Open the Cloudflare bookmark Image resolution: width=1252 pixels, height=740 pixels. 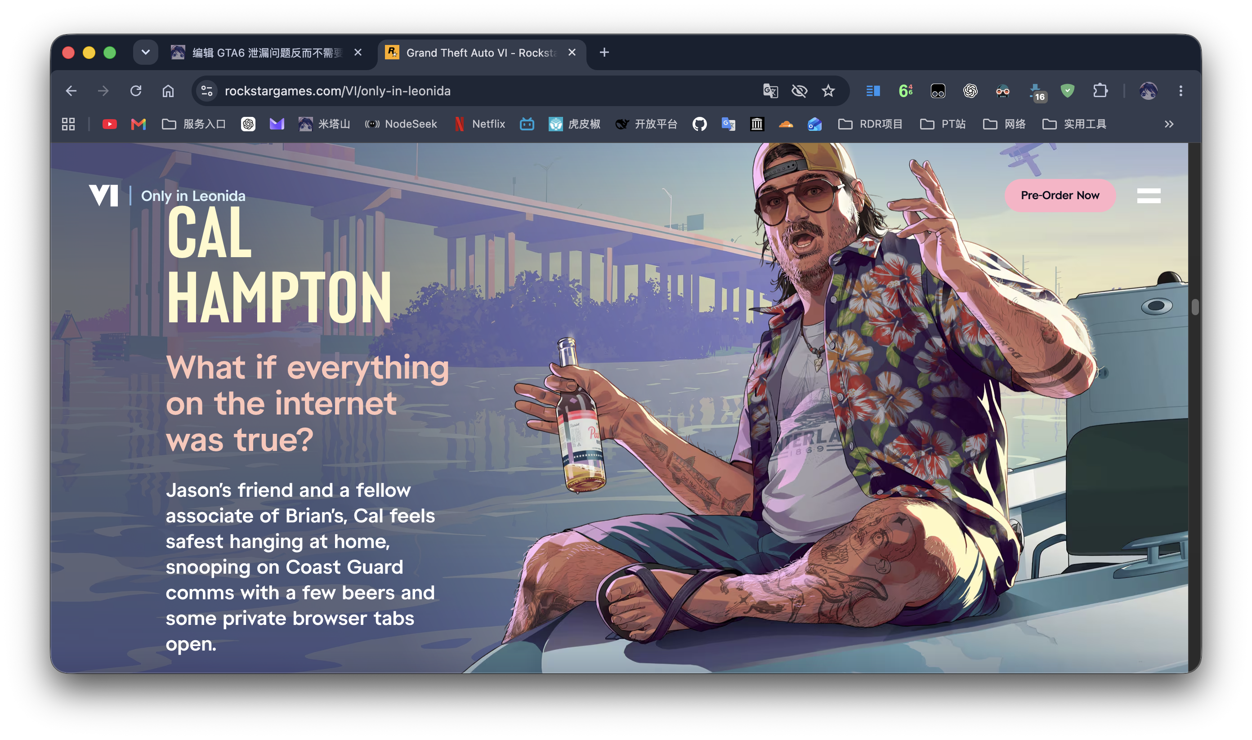coord(786,124)
